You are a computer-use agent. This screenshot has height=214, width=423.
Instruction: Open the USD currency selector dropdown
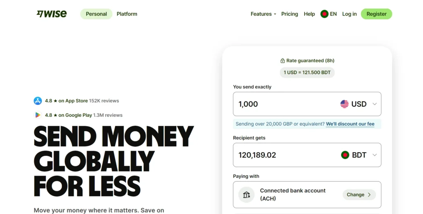tap(374, 104)
